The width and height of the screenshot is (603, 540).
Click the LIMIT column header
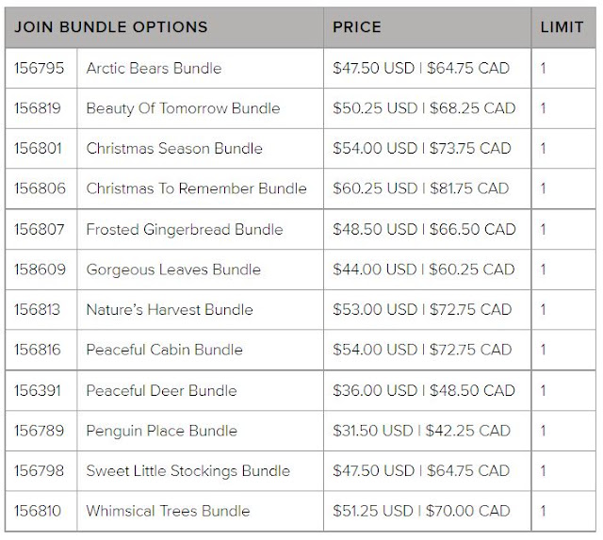pos(562,27)
